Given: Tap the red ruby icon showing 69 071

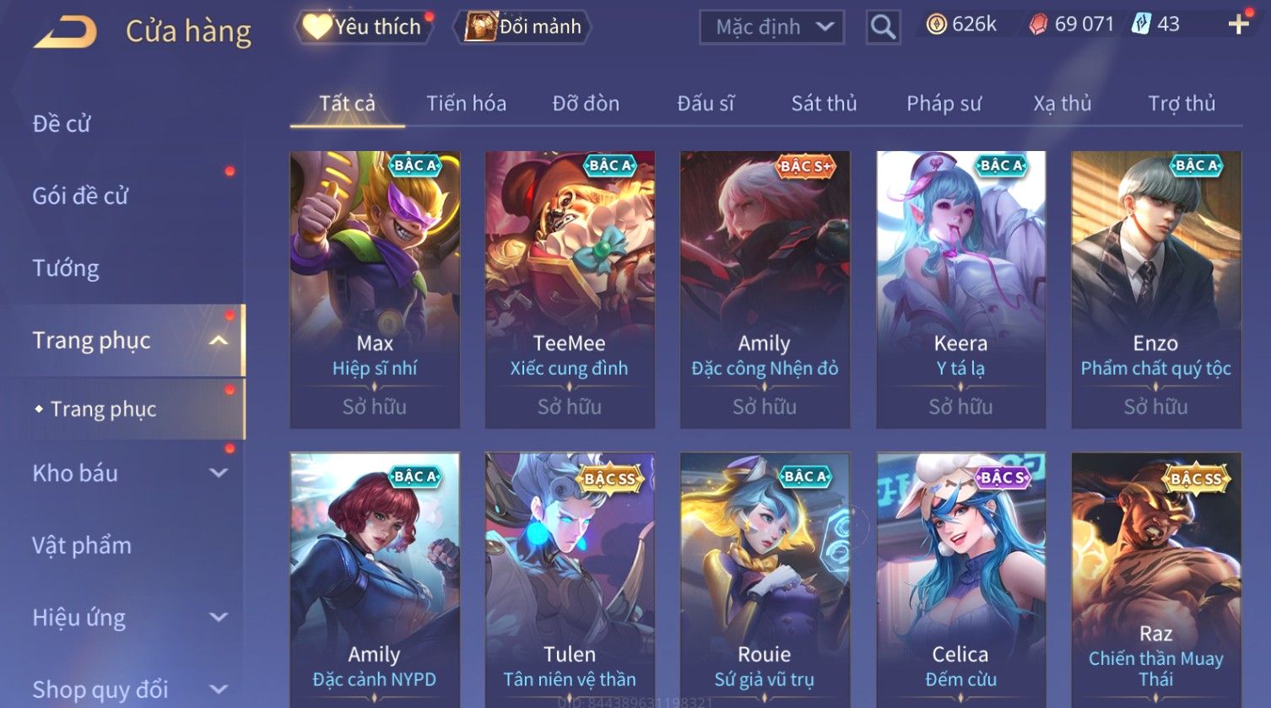Looking at the screenshot, I should coord(1038,24).
